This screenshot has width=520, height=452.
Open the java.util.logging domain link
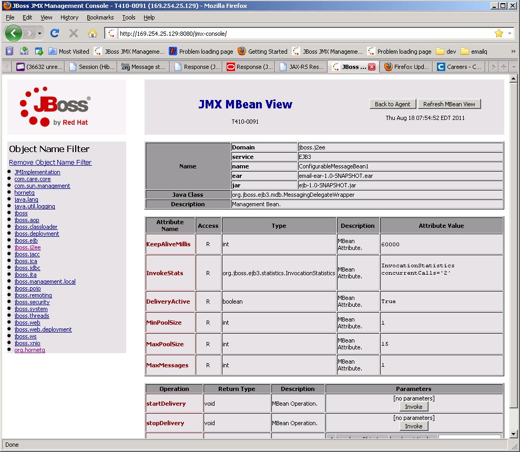[35, 206]
